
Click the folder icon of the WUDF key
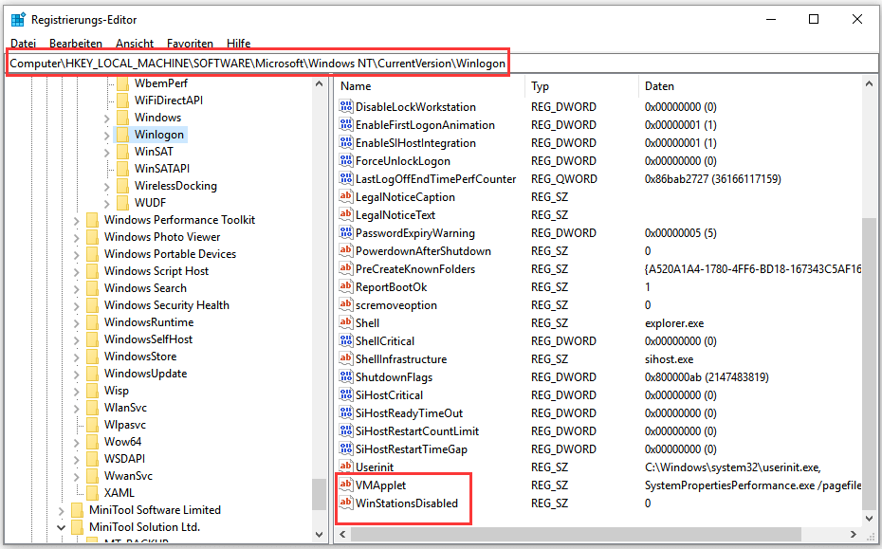[122, 202]
